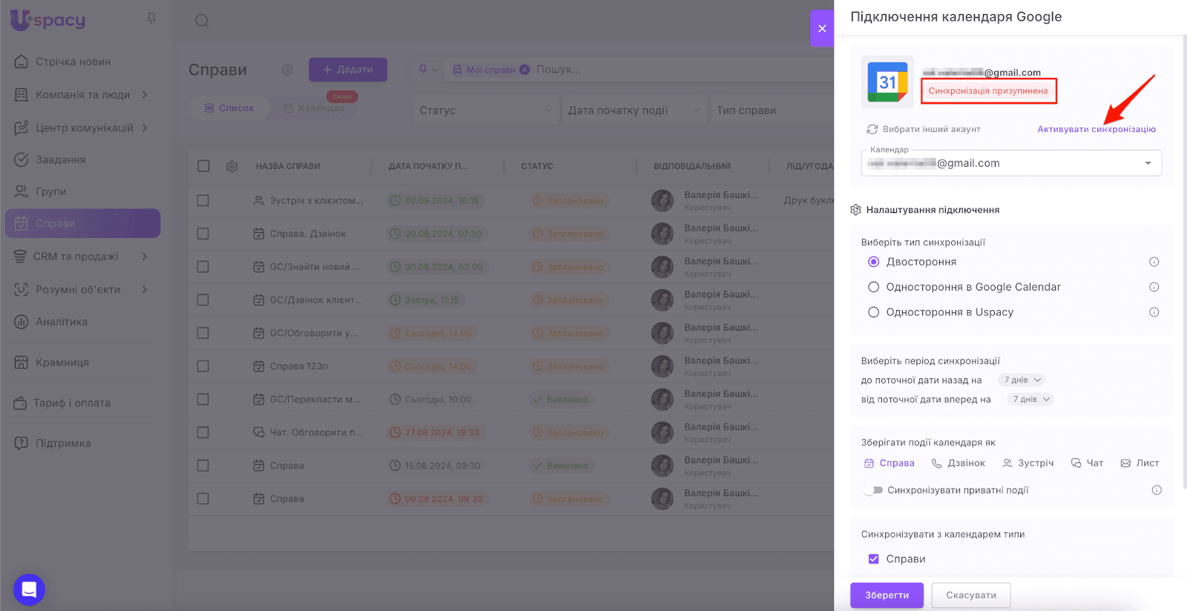
Task: Remove the Мої справи filter chip
Action: [525, 70]
